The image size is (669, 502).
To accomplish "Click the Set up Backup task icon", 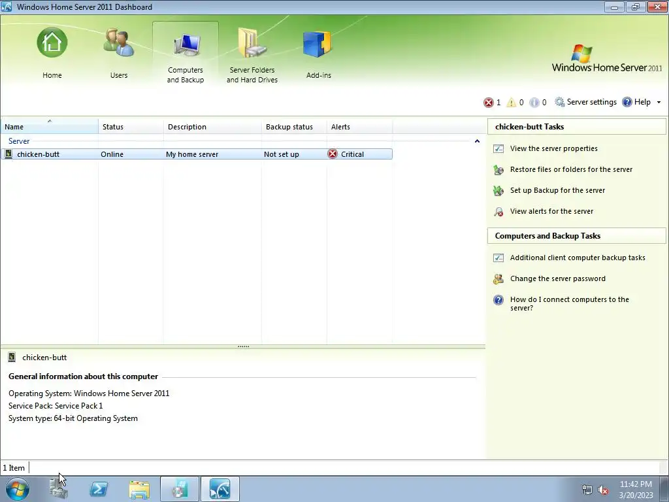I will [x=498, y=191].
